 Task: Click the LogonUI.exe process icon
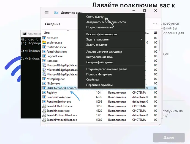pos(44,56)
